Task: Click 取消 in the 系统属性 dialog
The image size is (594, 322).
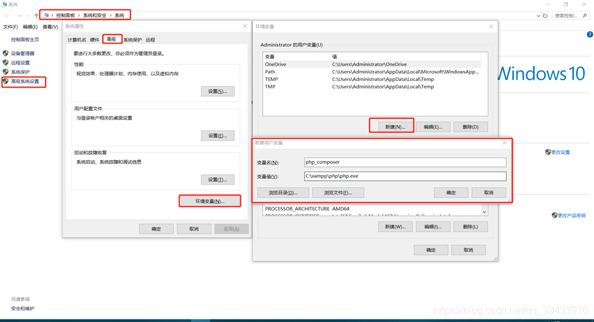Action: (x=194, y=229)
